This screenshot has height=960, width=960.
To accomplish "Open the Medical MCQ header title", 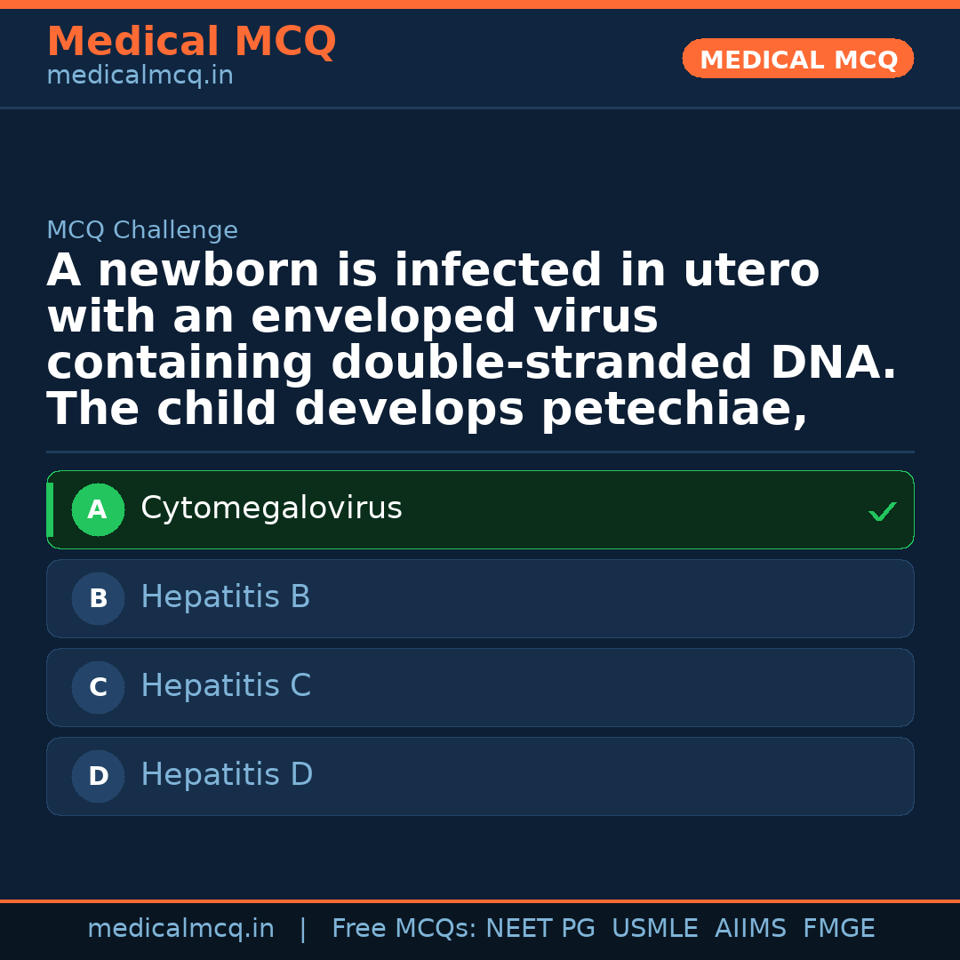I will coord(191,42).
